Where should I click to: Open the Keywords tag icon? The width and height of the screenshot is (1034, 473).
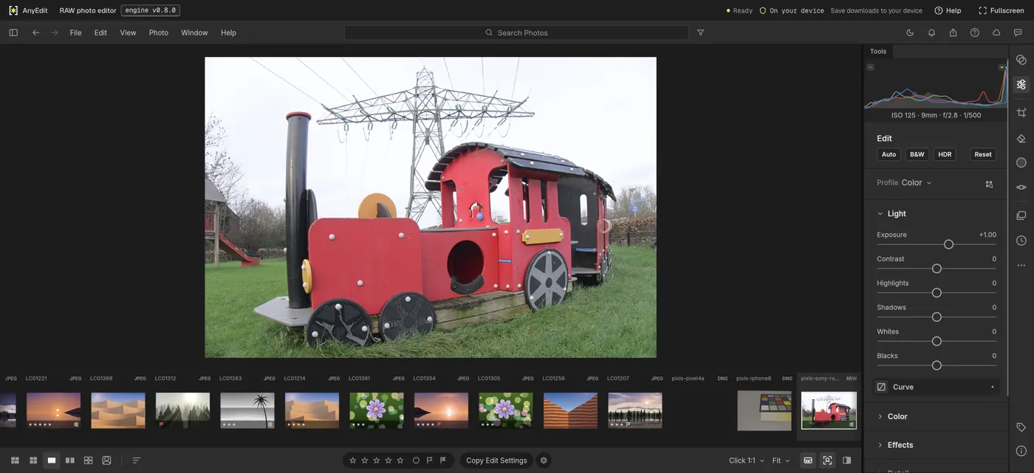tap(1021, 427)
